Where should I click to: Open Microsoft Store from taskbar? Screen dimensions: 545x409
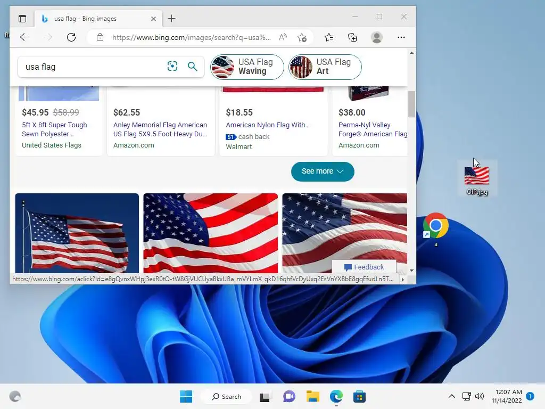359,396
